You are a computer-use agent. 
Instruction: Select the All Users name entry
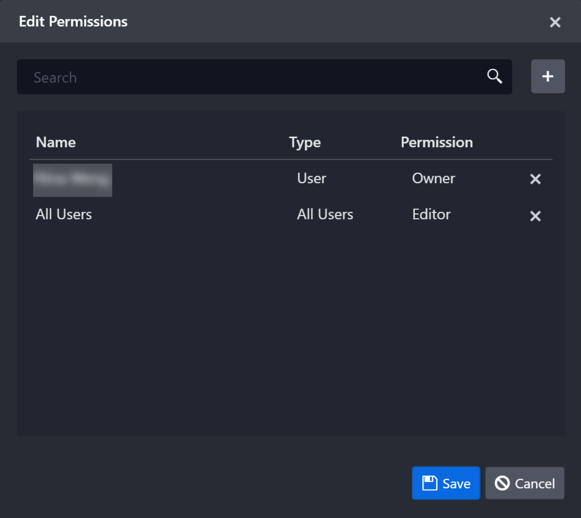pyautogui.click(x=64, y=215)
